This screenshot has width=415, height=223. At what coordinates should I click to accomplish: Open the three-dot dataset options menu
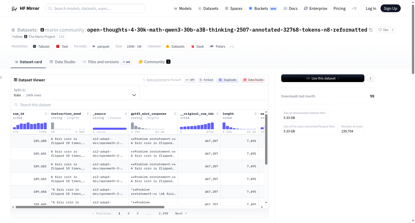[370, 78]
